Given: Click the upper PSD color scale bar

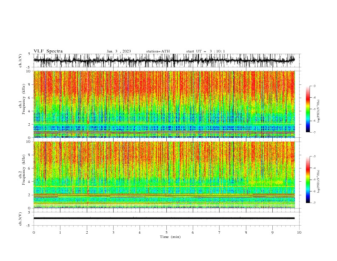Looking at the screenshot, I should tap(308, 109).
